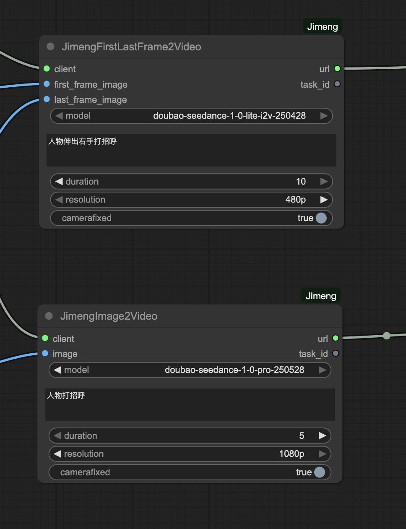Viewport: 406px width, 529px height.
Task: Click the url output socket on JimengImage2Video
Action: pos(336,338)
